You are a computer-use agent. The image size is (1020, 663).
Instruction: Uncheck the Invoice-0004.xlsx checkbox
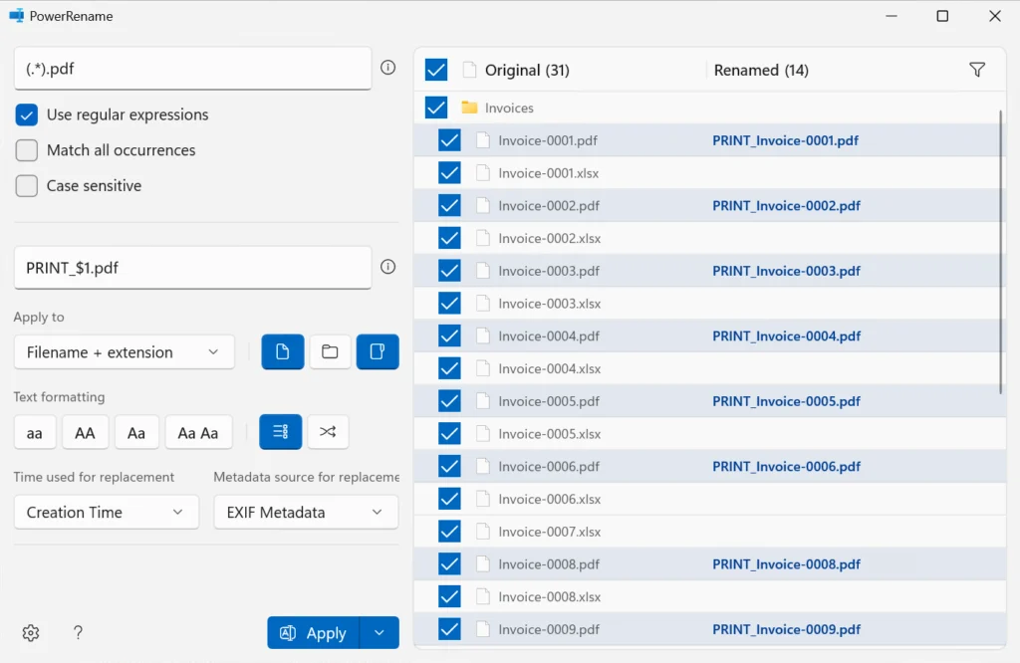pos(449,368)
